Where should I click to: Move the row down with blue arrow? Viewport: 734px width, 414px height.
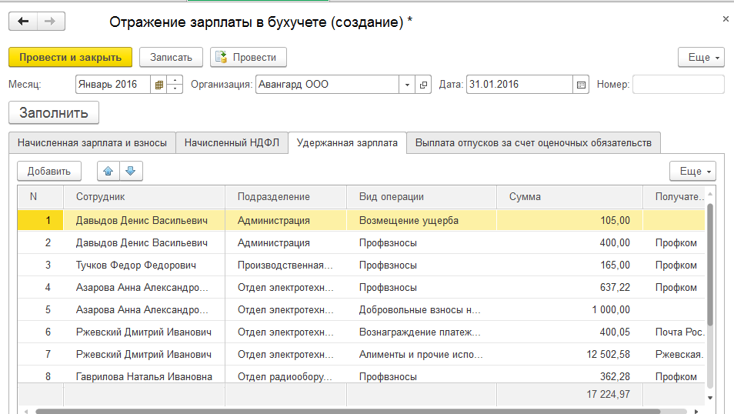(x=130, y=171)
